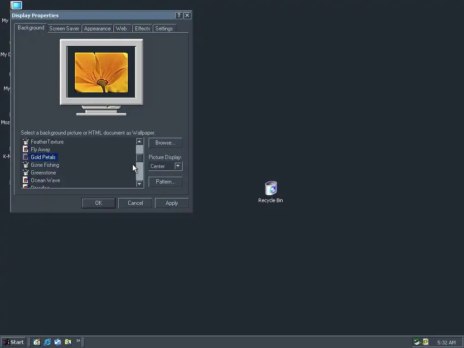Click the Show Desktop quick launch icon

coord(37,342)
